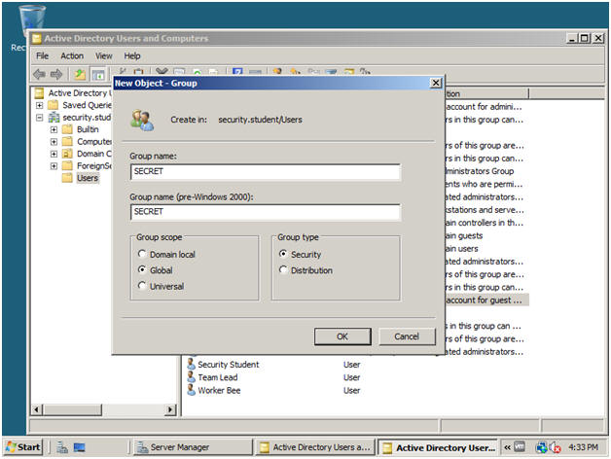611x459 pixels.
Task: Click the Computers folder icon
Action: [67, 141]
